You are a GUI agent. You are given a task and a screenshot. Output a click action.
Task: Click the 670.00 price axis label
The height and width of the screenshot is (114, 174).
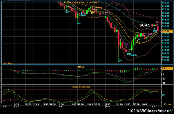(x=166, y=10)
